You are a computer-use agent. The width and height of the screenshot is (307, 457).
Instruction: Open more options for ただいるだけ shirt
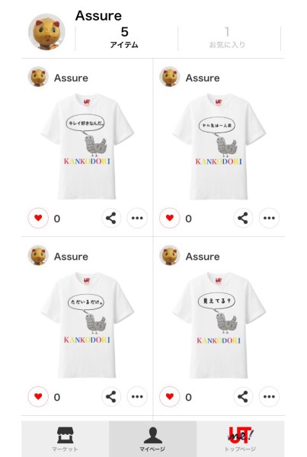tap(137, 396)
